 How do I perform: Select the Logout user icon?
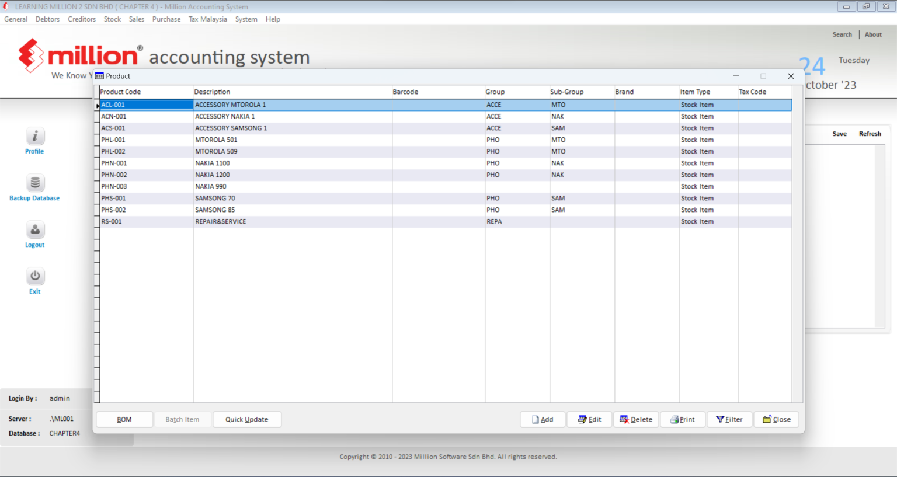click(35, 229)
